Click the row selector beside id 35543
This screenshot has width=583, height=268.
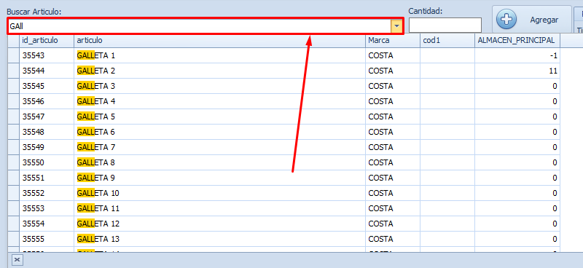pos(13,56)
